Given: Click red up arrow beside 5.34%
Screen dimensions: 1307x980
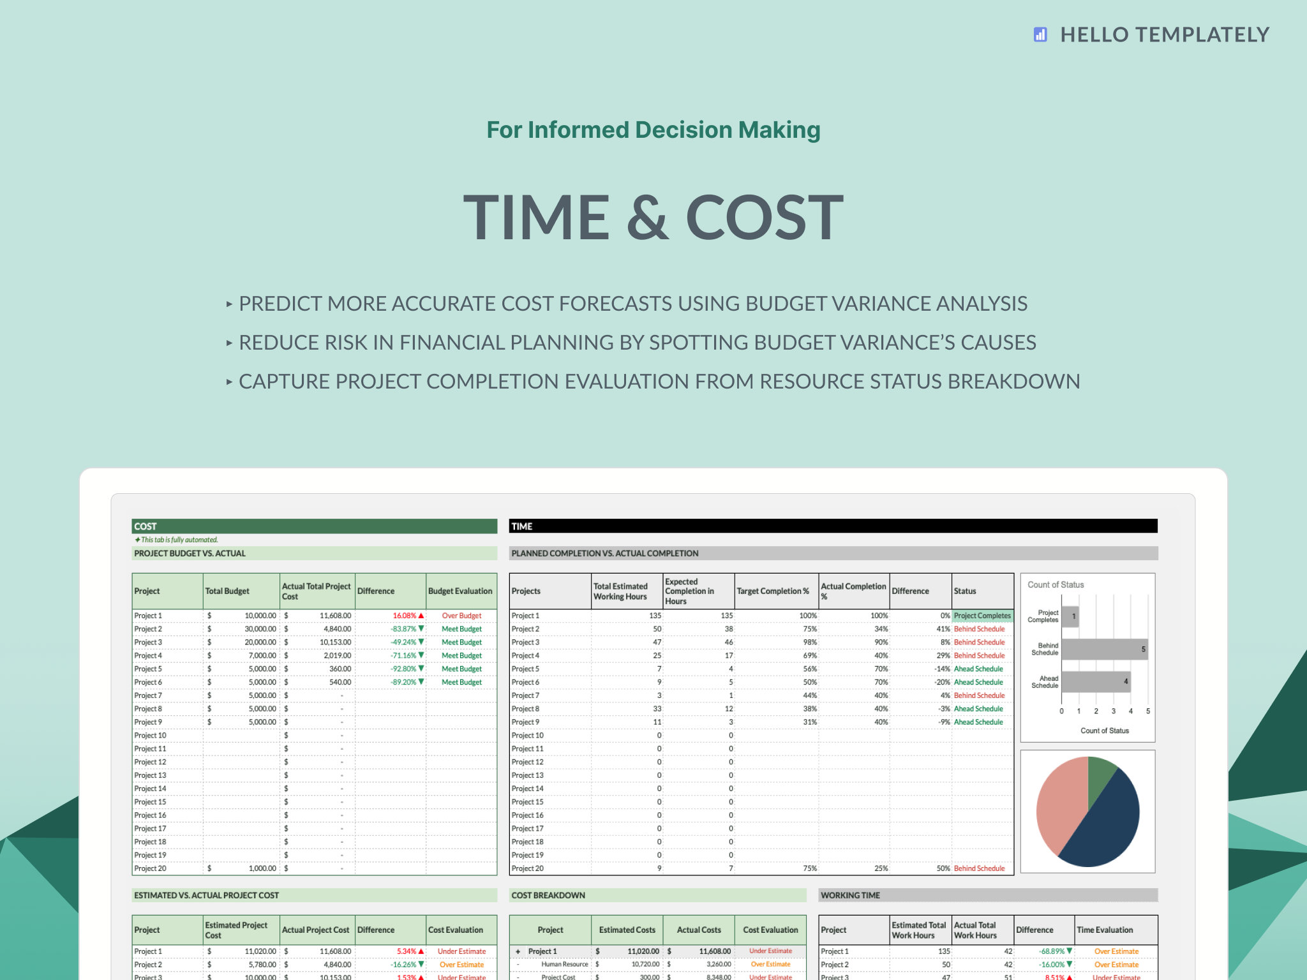Looking at the screenshot, I should coord(421,951).
